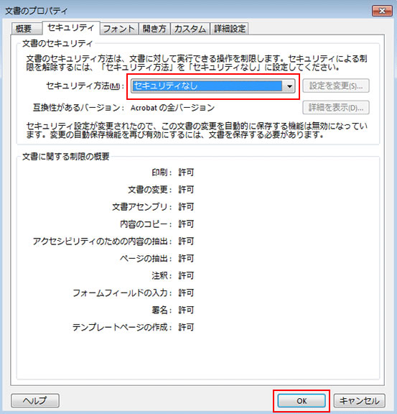Dismiss the dialog with キャンセル
Screen dimensions: 397x414
click(359, 401)
